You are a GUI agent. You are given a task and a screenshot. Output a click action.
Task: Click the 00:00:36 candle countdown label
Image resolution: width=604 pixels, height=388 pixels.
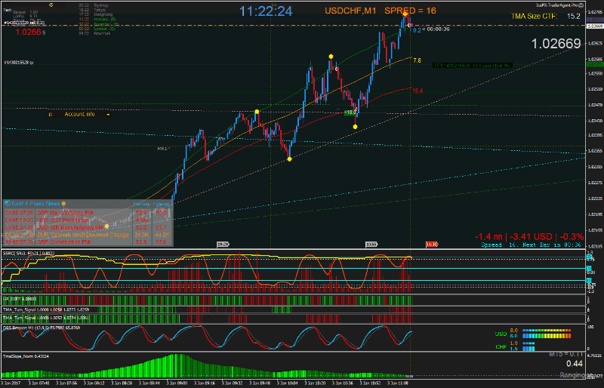tap(436, 29)
